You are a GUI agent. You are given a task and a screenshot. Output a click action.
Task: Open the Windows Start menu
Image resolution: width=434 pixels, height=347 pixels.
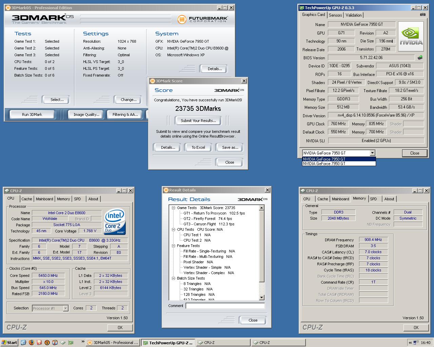point(9,343)
